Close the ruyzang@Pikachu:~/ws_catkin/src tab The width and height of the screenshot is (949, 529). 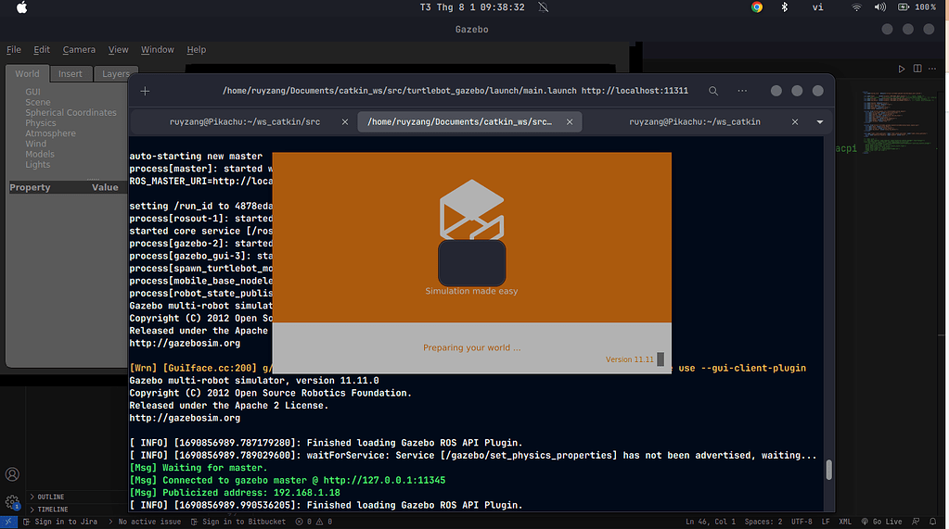(x=345, y=121)
